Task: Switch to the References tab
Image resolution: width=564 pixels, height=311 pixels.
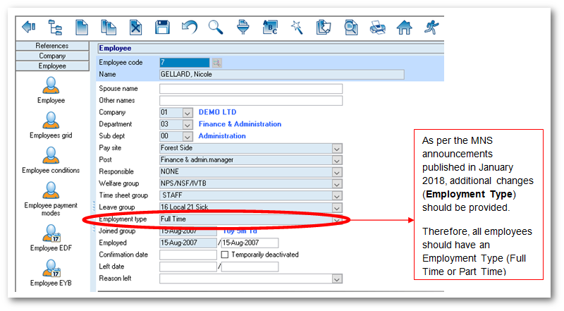Action: click(x=52, y=46)
